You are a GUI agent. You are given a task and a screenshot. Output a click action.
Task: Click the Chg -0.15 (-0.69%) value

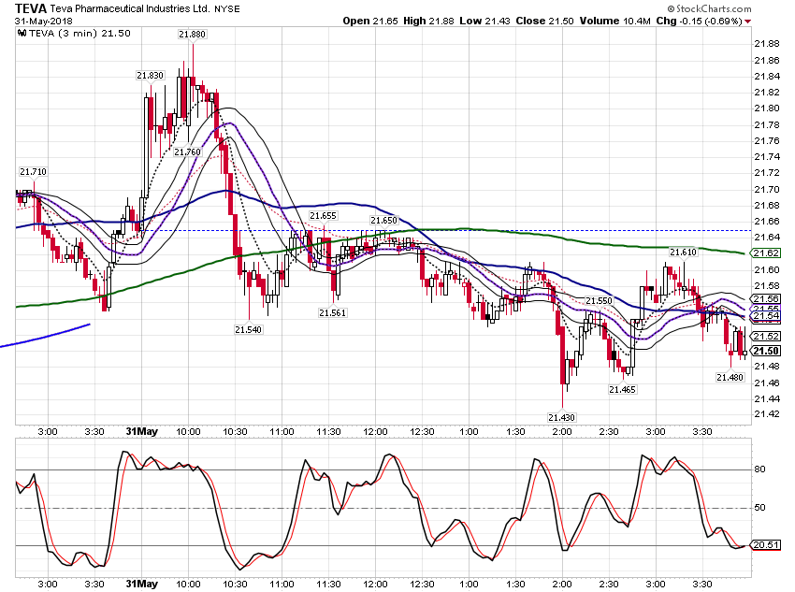700,21
